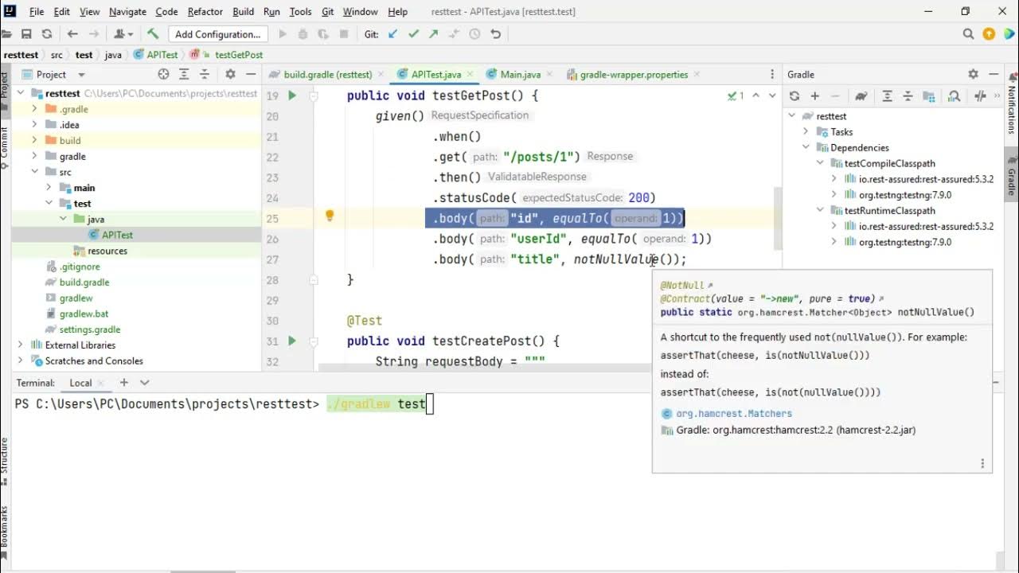Hide the Project panel with minus icon
This screenshot has width=1019, height=573.
tap(251, 74)
